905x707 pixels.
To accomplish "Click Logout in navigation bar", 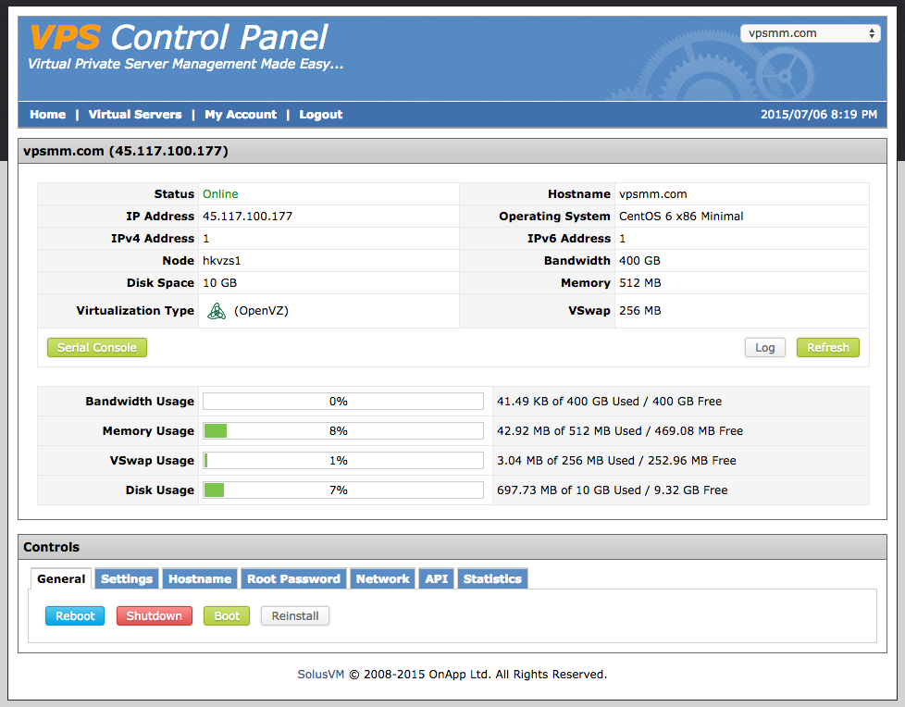I will (320, 115).
